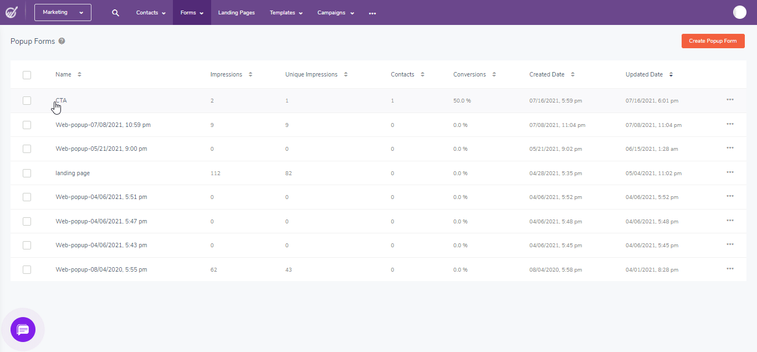Open actions menu for Web-popup 5:51 pm row
This screenshot has height=352, width=757.
point(730,196)
